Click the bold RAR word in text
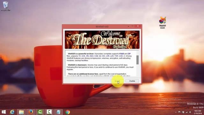 click(122, 54)
